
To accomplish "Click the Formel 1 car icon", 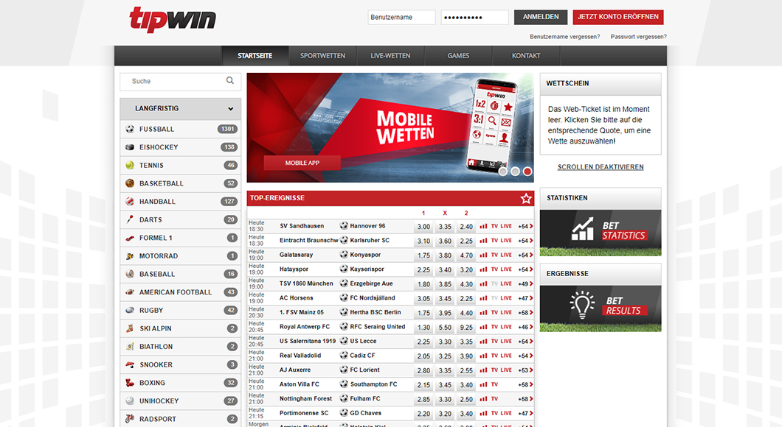I will click(x=130, y=238).
